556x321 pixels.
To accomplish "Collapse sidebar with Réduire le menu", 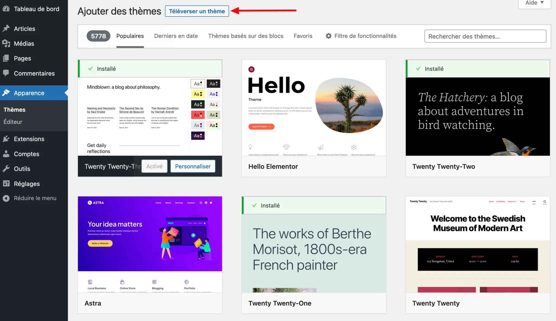I will (30, 198).
